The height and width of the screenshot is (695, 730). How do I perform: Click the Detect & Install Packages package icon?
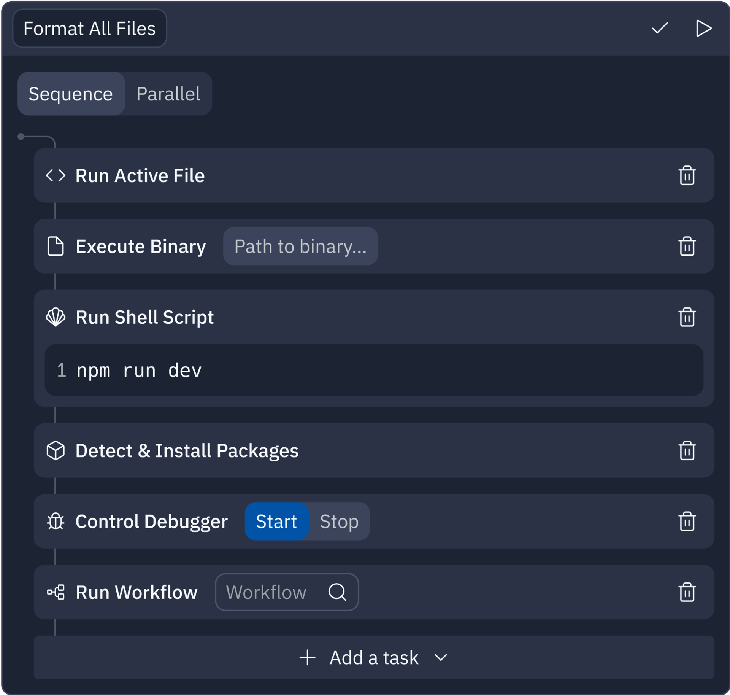tap(56, 450)
